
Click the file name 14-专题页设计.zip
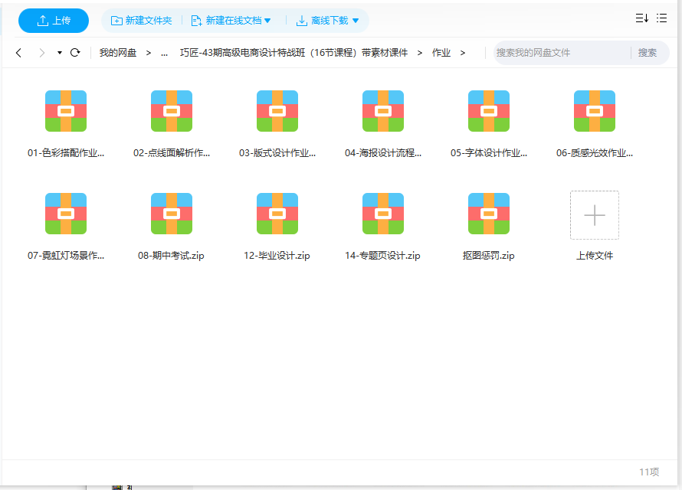pos(382,256)
